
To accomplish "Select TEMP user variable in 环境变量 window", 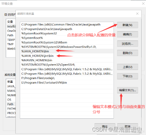I will pyautogui.click(x=11, y=40).
